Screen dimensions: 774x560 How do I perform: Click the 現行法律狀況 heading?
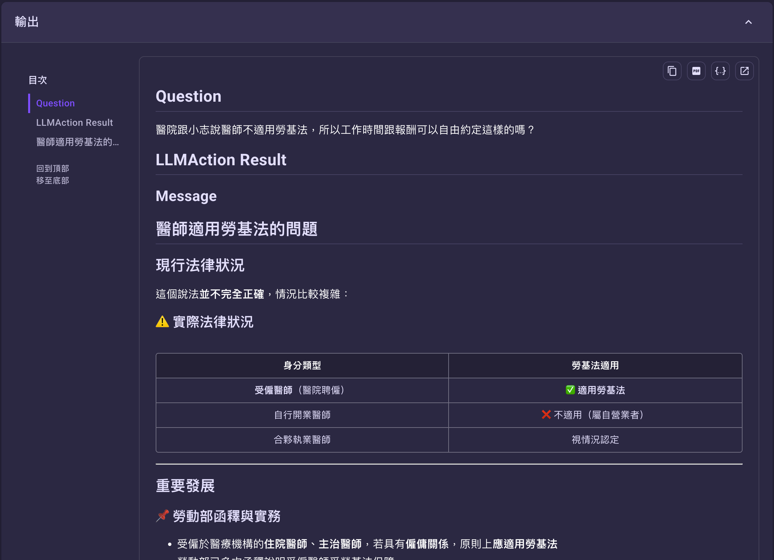coord(200,265)
